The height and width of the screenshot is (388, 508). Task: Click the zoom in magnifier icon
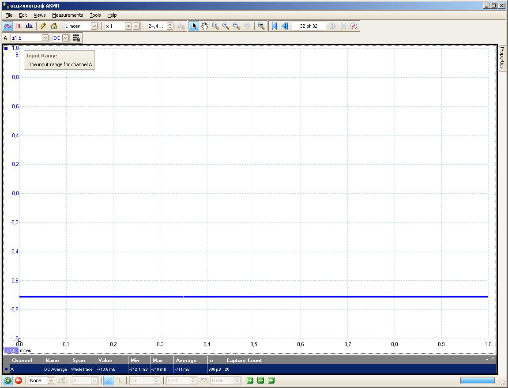point(226,26)
